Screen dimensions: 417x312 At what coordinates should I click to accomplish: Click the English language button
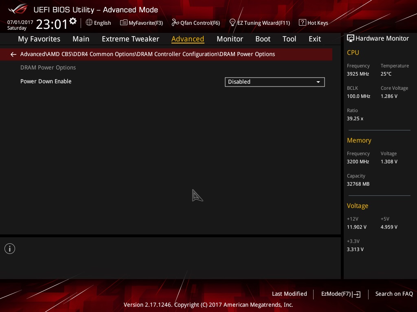[x=99, y=23]
